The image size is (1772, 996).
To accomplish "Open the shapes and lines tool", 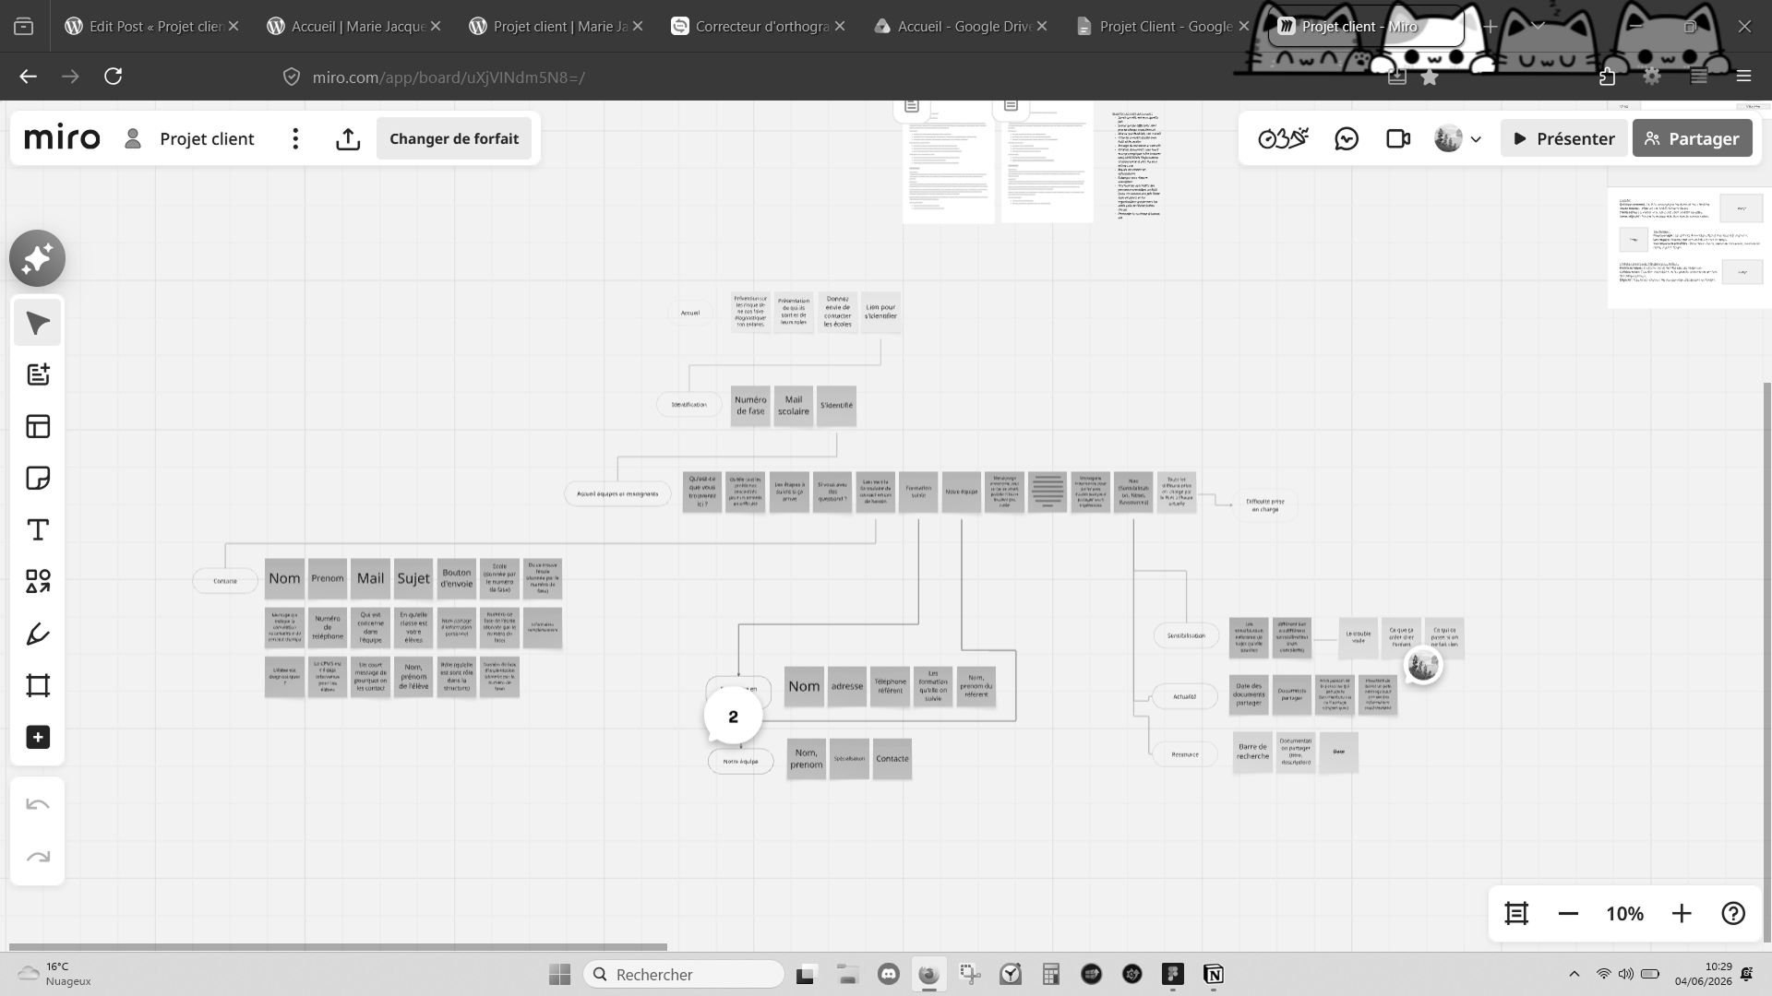I will pyautogui.click(x=38, y=581).
